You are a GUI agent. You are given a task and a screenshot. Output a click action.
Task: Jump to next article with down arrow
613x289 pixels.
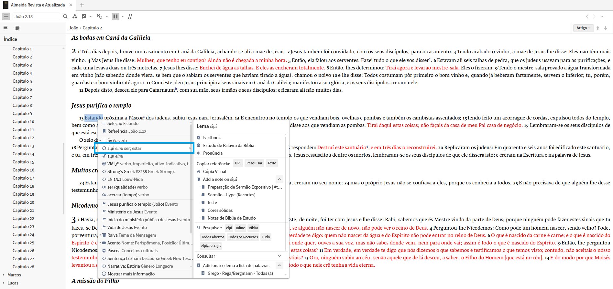coord(606,28)
